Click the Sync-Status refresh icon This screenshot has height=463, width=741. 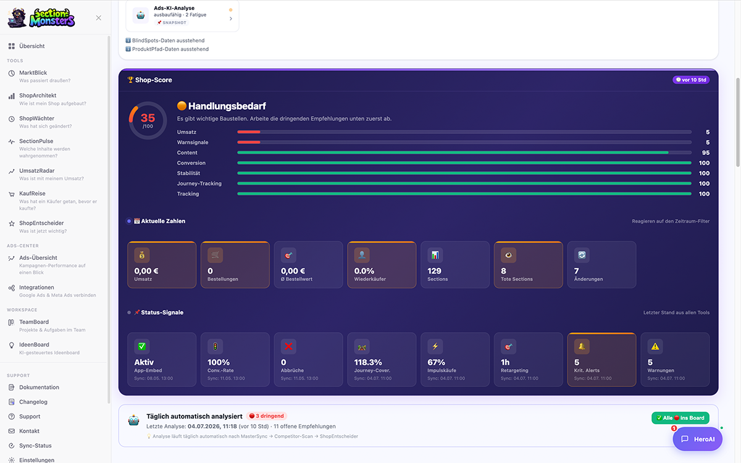point(12,446)
